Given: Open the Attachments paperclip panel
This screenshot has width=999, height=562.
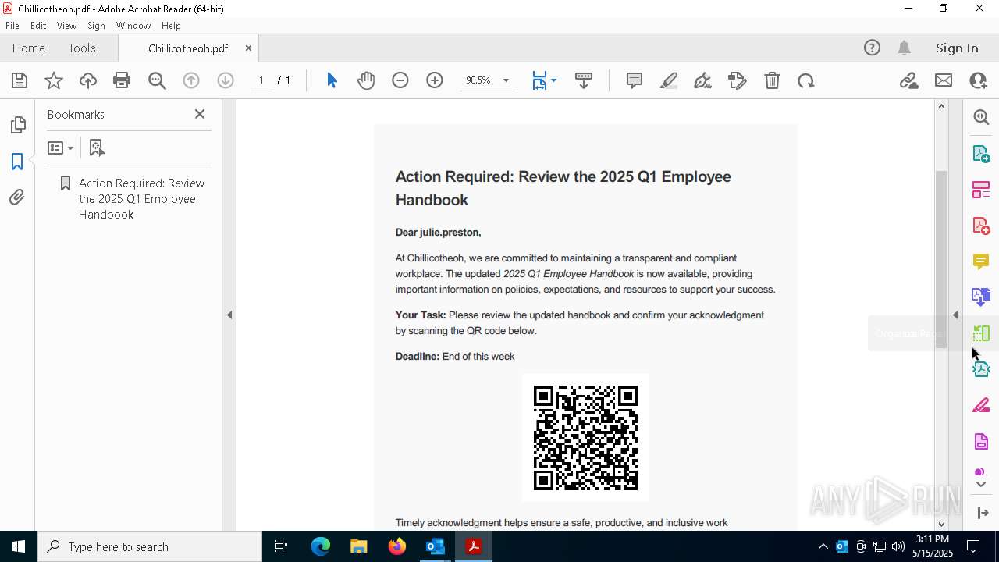Looking at the screenshot, I should pos(17,197).
